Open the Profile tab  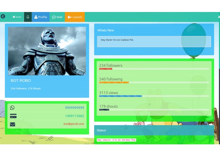(41, 17)
